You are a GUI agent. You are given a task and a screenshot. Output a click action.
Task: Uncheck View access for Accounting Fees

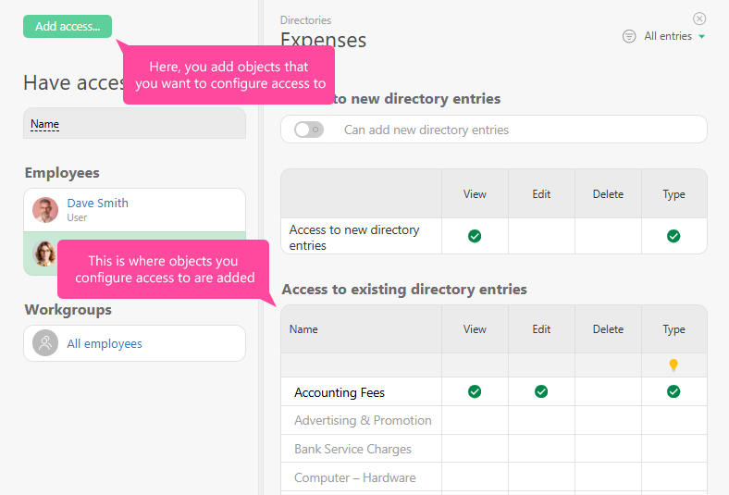click(x=475, y=392)
